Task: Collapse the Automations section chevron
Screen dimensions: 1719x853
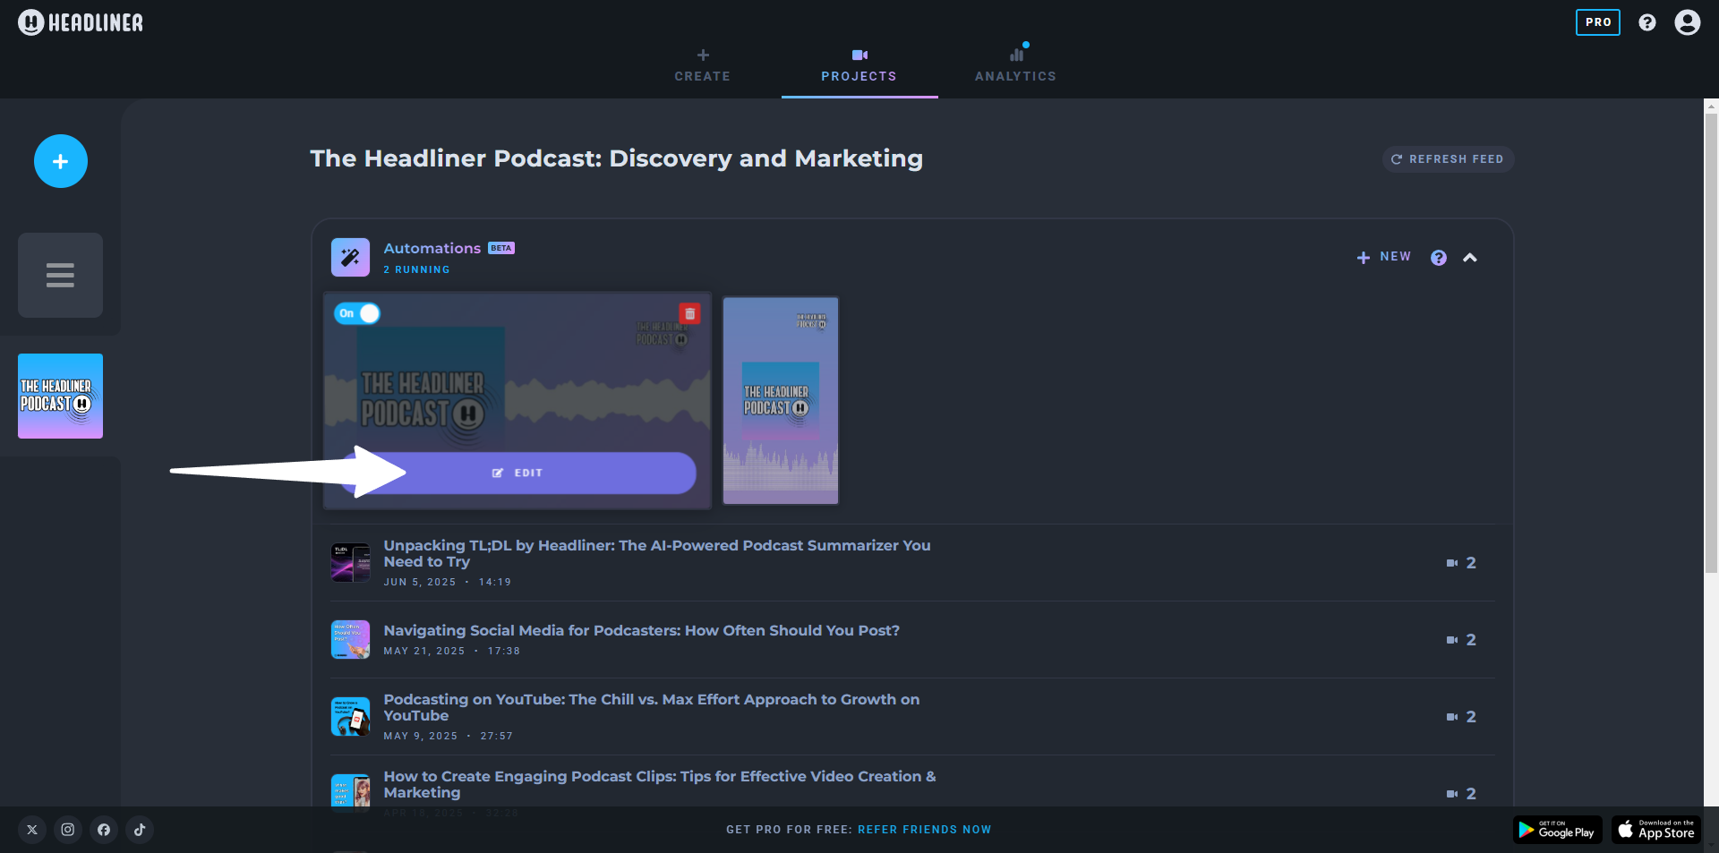Action: [x=1470, y=258]
